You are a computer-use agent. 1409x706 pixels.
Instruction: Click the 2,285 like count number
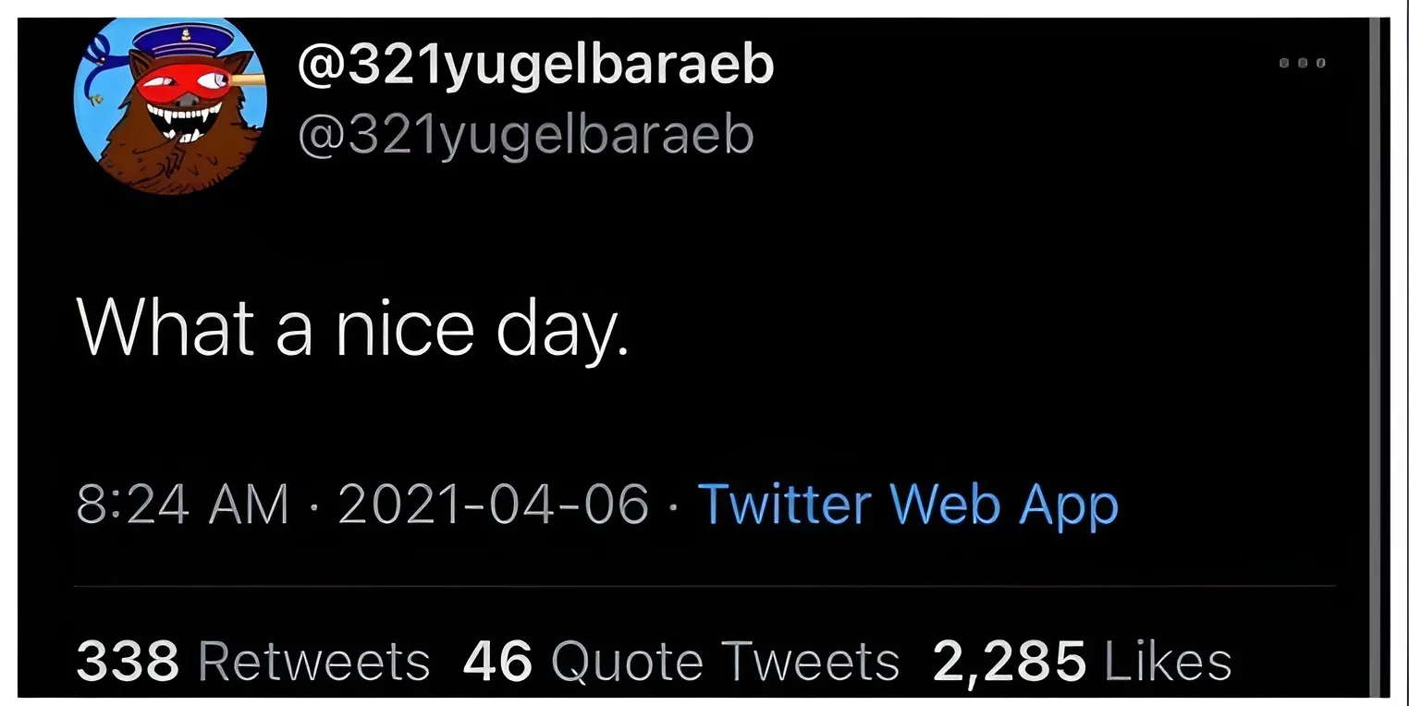pyautogui.click(x=1009, y=661)
